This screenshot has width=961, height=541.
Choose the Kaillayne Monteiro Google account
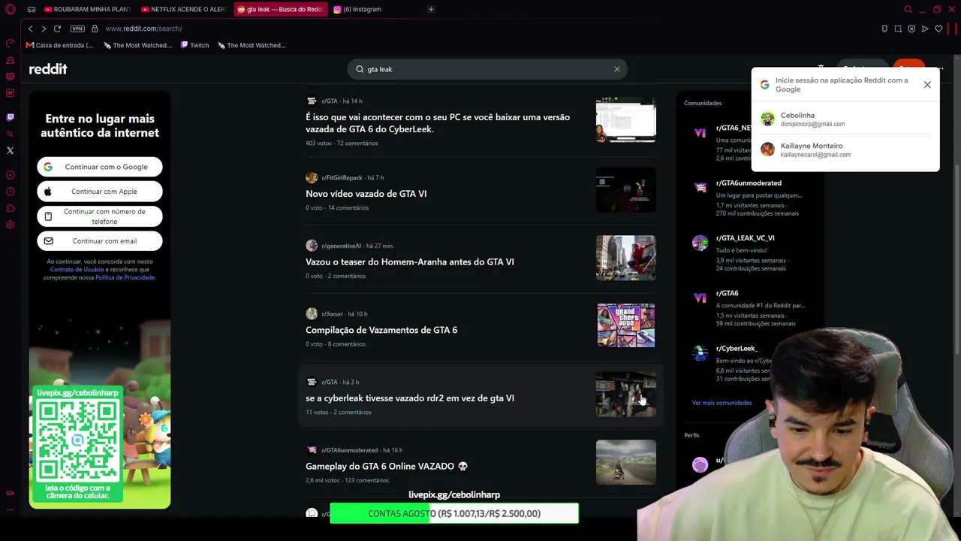(845, 150)
